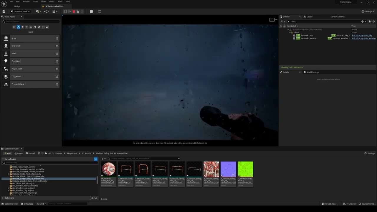Close the Place Actors panel tab
This screenshot has height=212, width=377.
(x=21, y=17)
